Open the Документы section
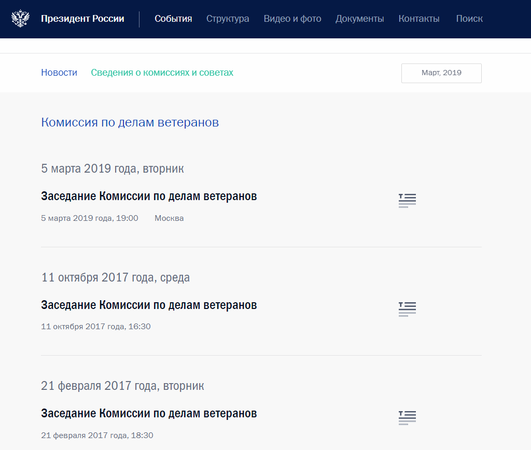Viewport: 531px width, 450px height. [x=359, y=19]
